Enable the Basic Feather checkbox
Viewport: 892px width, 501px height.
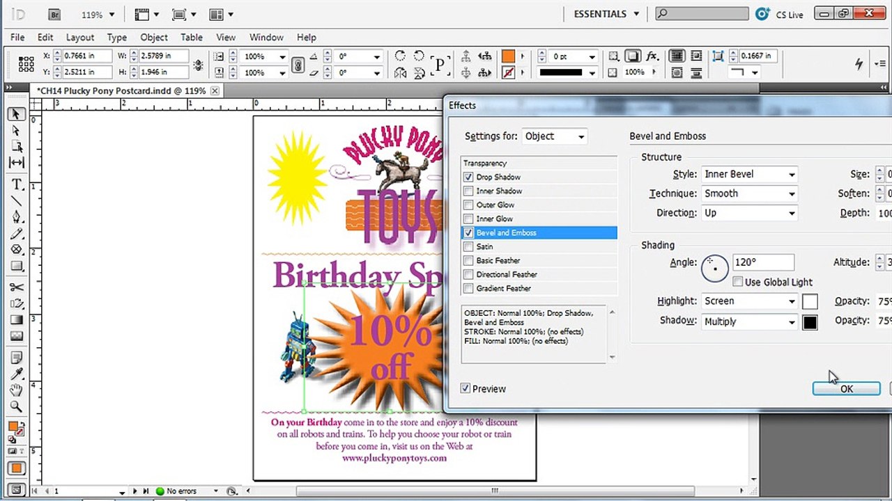coord(468,260)
